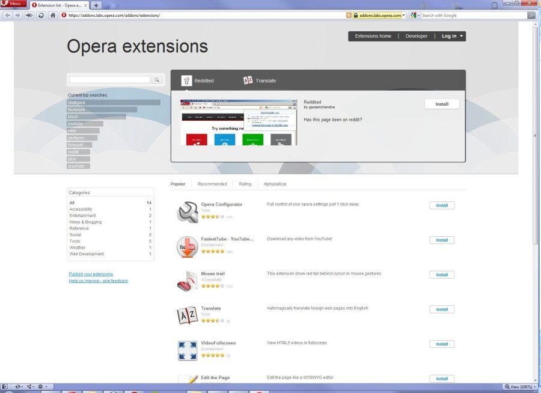Toggle the panel button in status bar
The width and height of the screenshot is (541, 393).
[5, 386]
